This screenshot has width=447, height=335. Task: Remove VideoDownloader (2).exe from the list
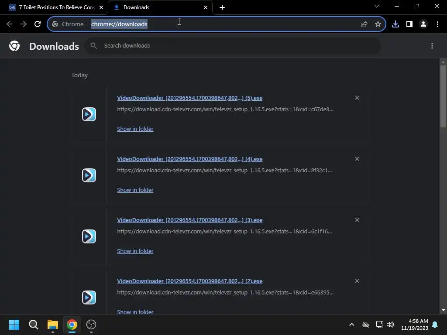(x=357, y=281)
